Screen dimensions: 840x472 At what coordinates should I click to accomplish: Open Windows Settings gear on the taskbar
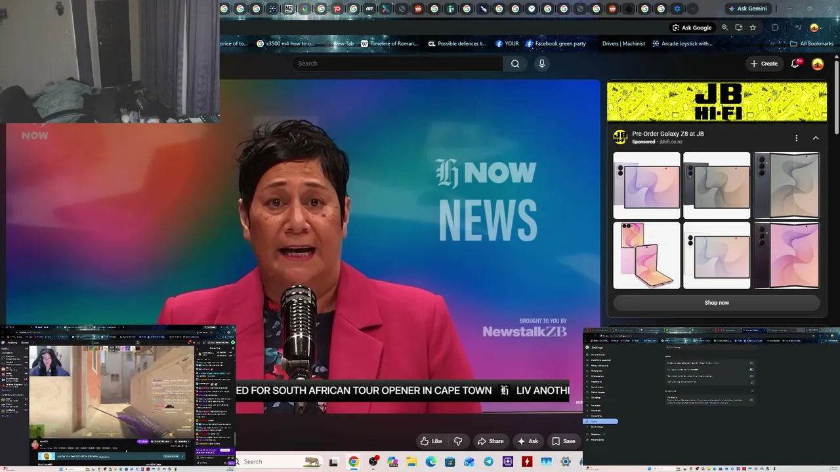565,462
